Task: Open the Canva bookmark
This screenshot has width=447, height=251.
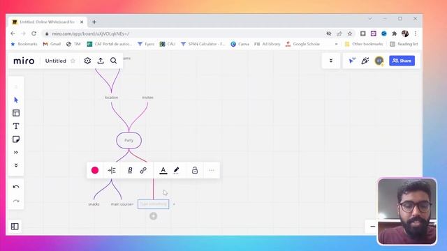Action: point(240,44)
